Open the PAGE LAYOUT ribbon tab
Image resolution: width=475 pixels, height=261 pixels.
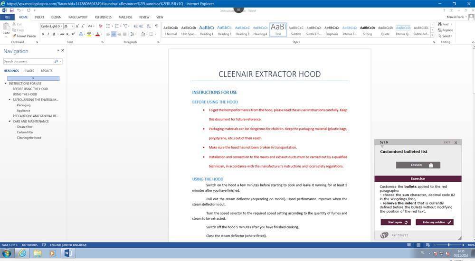[77, 17]
